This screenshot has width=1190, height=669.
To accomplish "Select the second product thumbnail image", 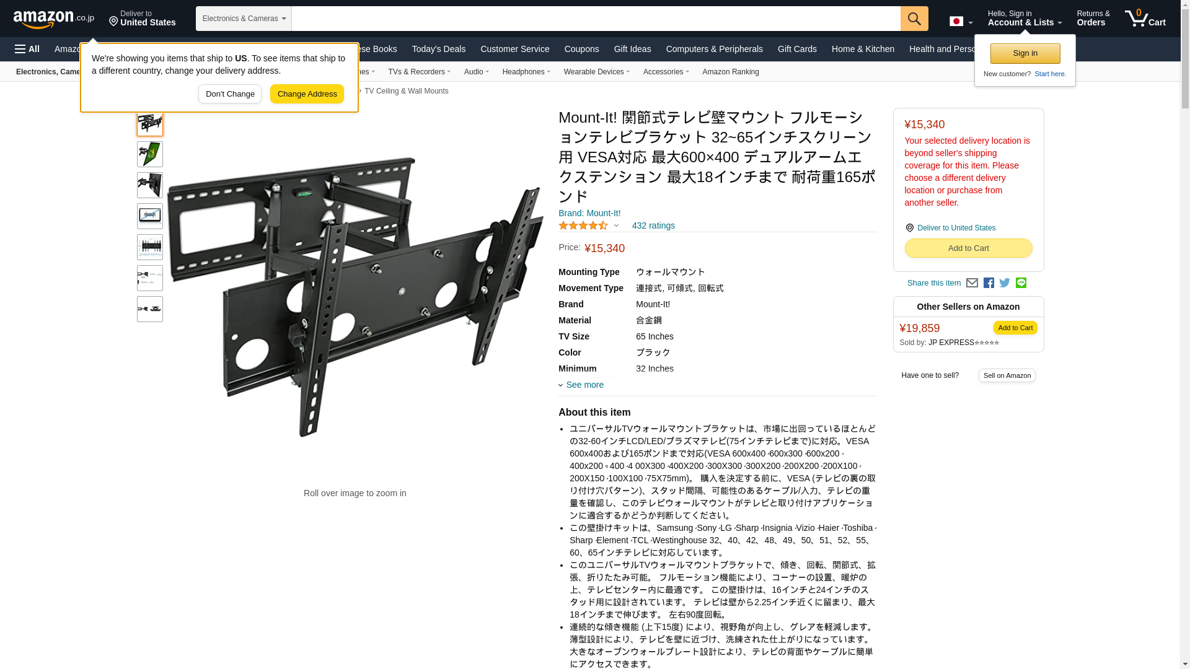I will point(150,154).
